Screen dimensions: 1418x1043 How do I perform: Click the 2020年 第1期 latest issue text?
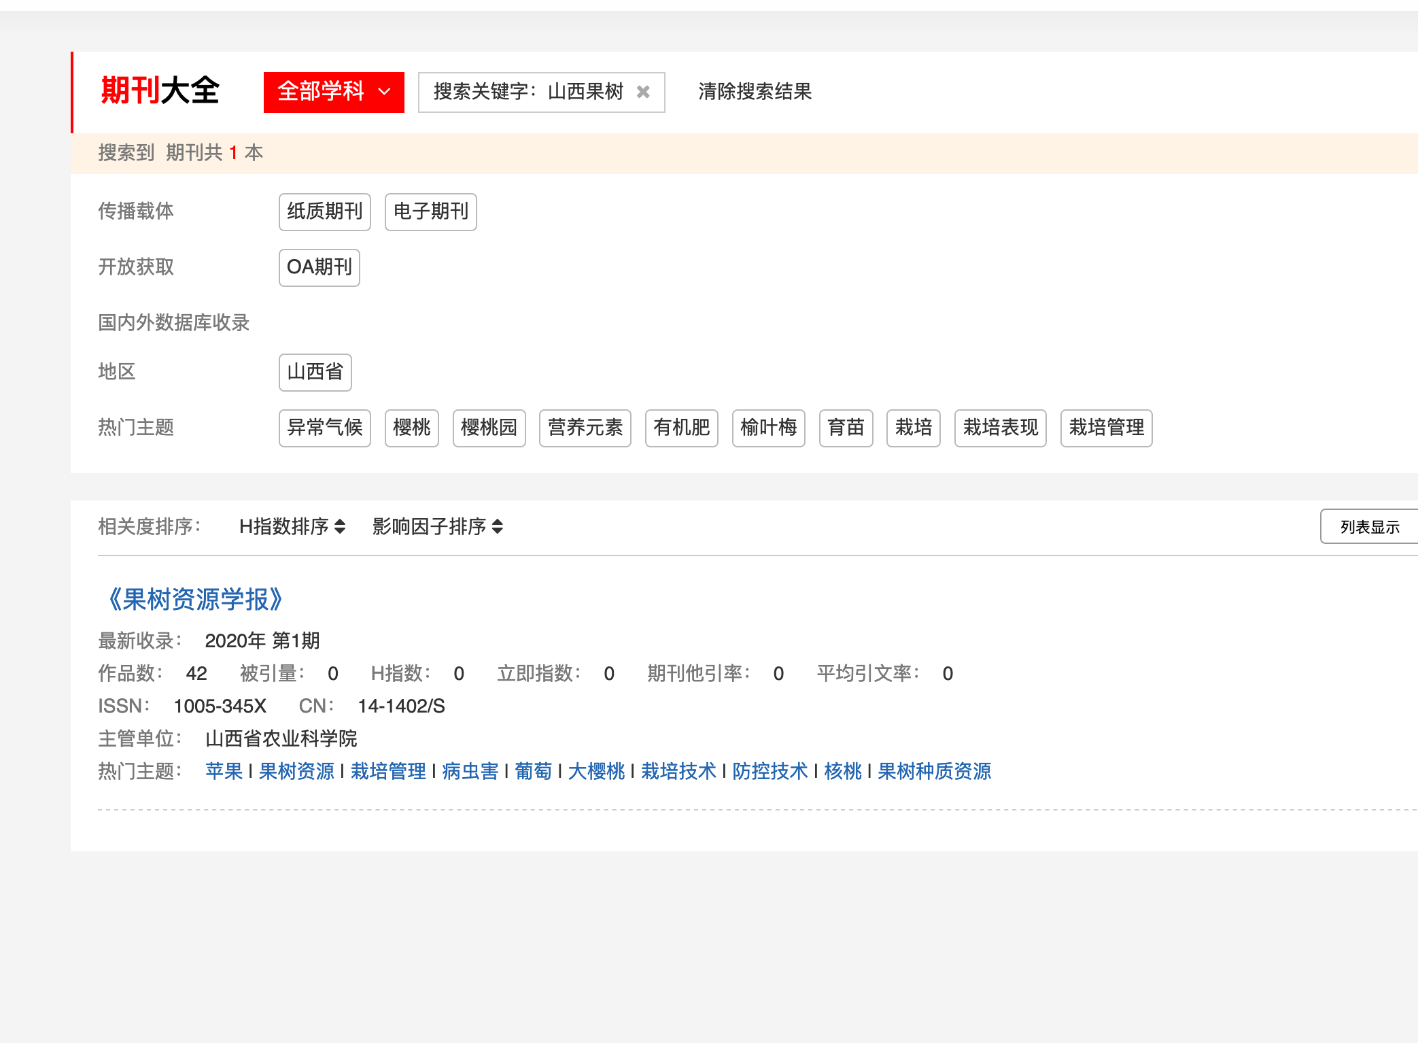click(262, 640)
